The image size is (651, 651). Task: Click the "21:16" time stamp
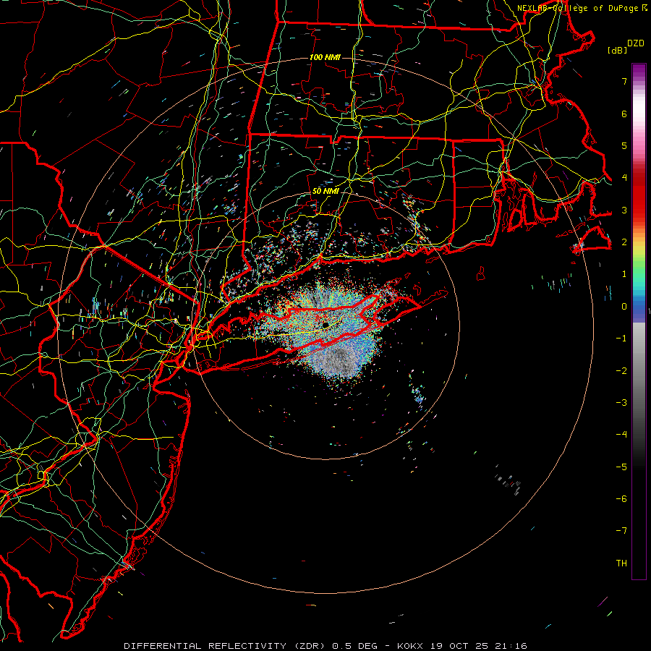[x=510, y=646]
